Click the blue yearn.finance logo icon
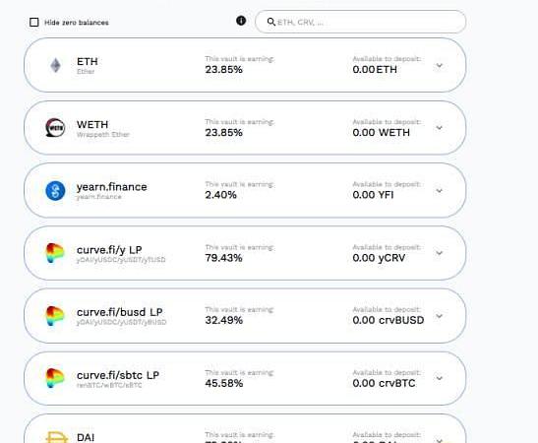 tap(55, 191)
